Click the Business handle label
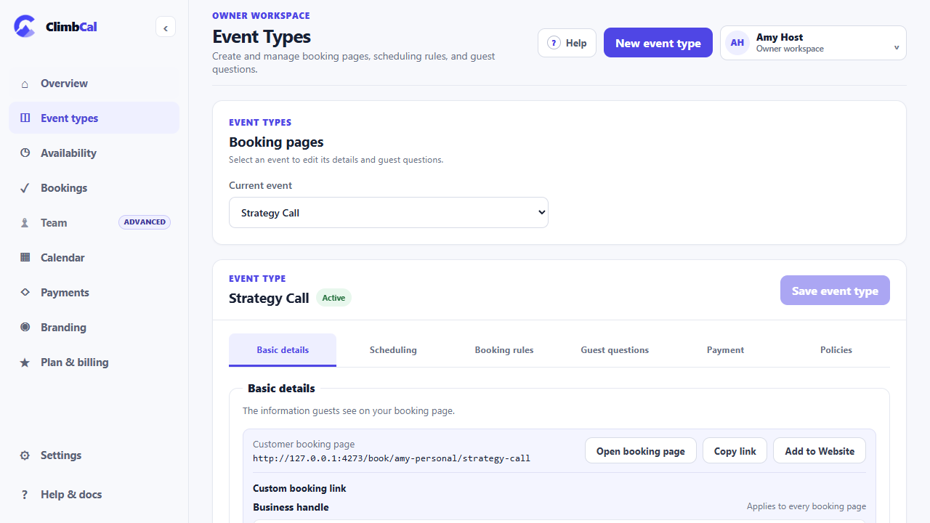This screenshot has width=930, height=523. [291, 507]
